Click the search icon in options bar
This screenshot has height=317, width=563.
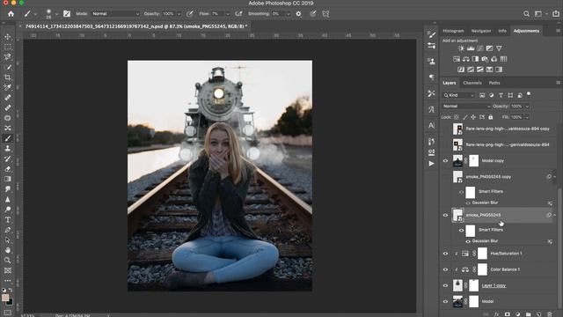click(x=526, y=14)
